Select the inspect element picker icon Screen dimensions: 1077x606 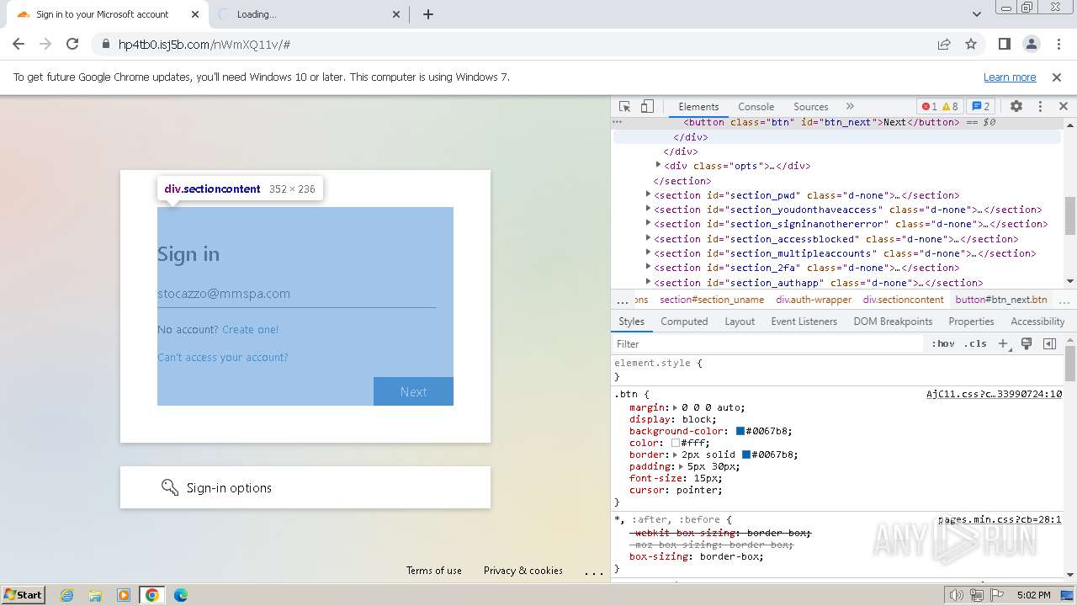coord(624,107)
